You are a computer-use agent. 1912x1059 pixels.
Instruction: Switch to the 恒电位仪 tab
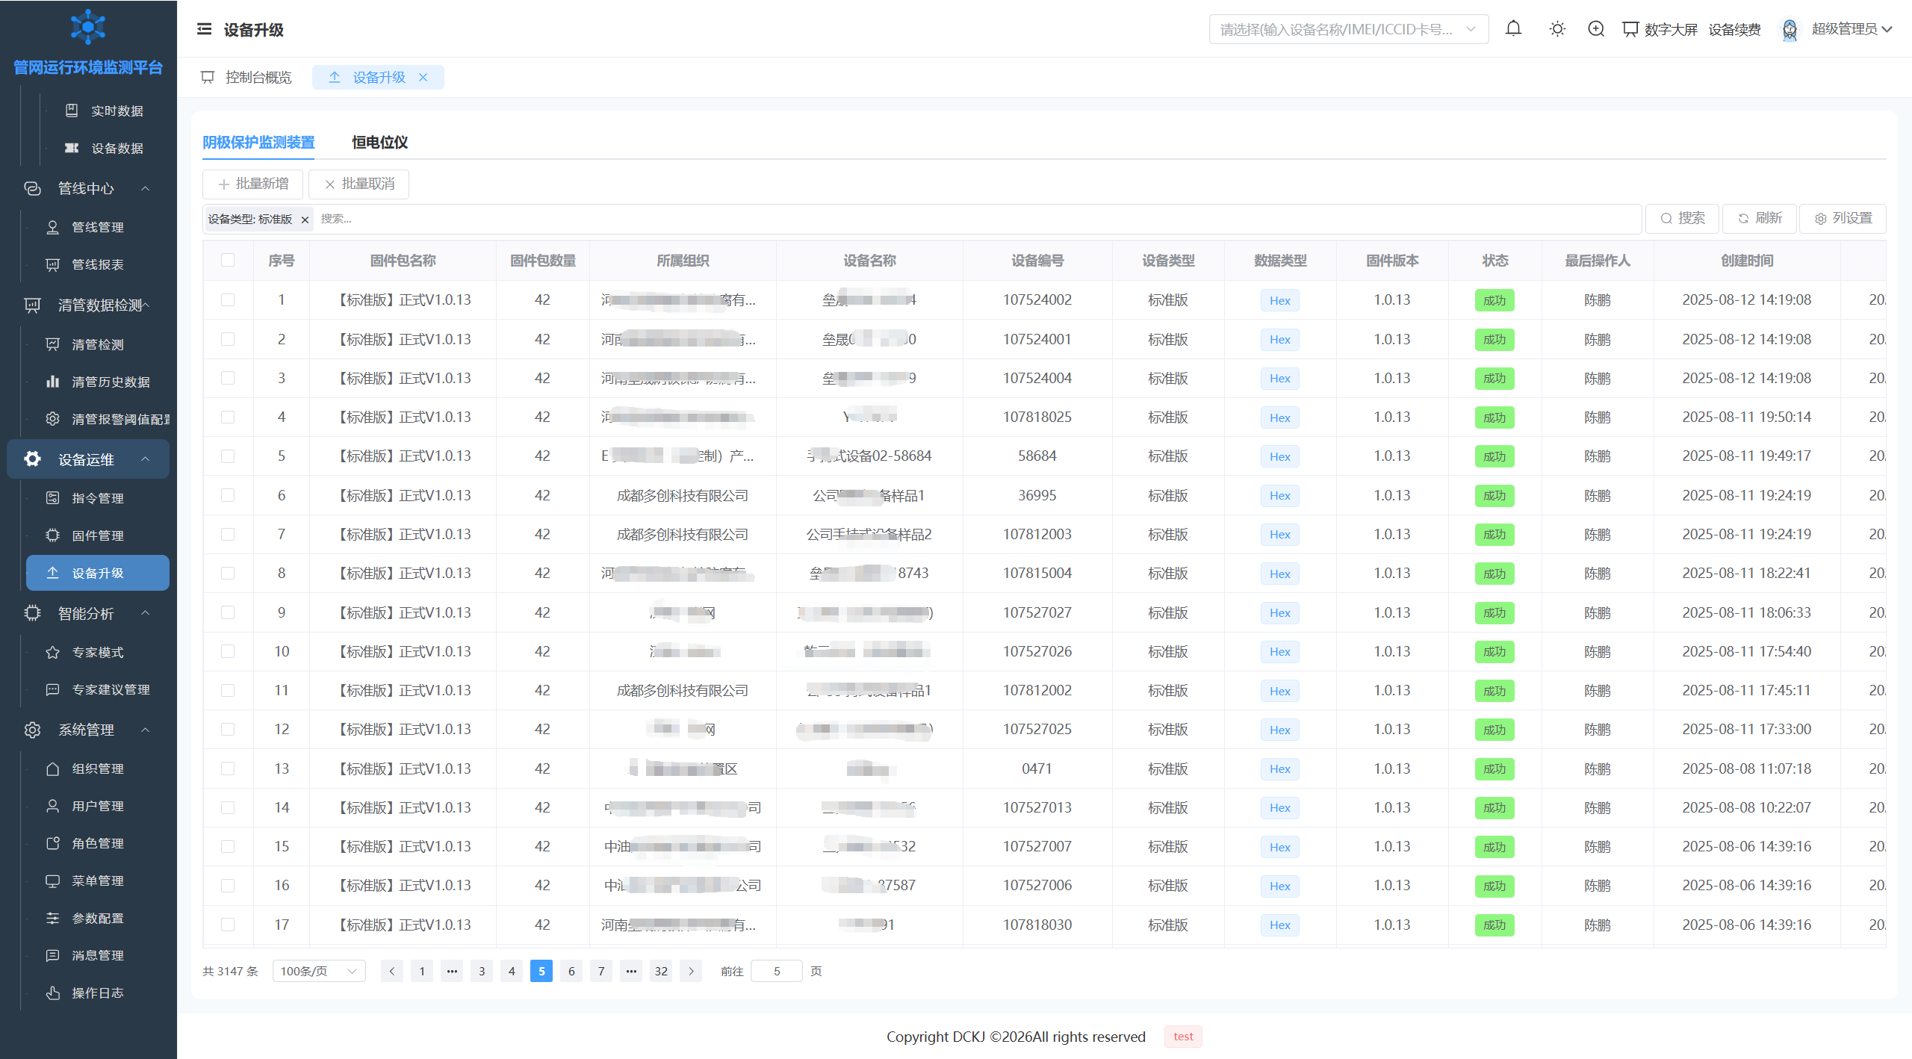[x=379, y=142]
